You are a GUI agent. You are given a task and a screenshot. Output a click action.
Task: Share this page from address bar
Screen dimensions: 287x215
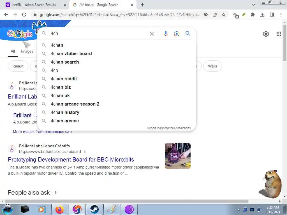pyautogui.click(x=215, y=15)
